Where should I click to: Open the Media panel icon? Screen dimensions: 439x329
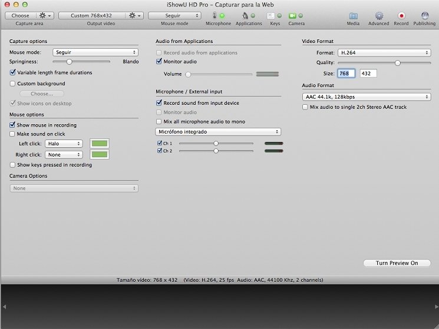[353, 16]
